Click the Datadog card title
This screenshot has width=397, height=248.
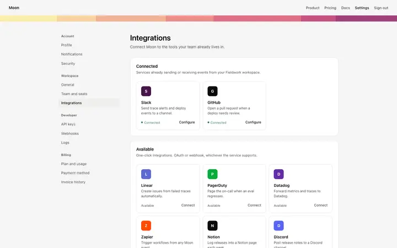coord(282,186)
